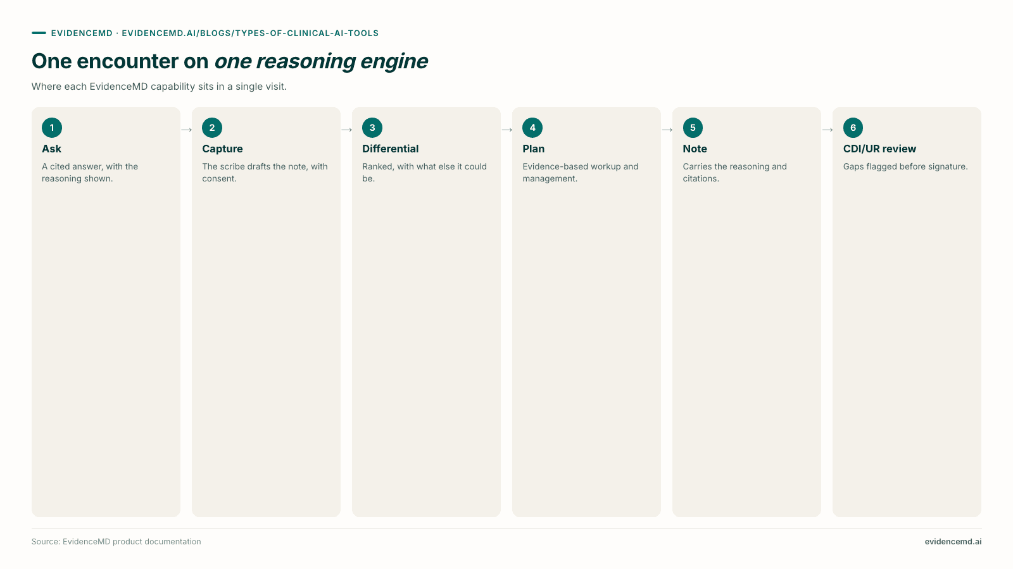Screen dimensions: 1013x569
Task: Click "The scribe drafts the note, with consent."
Action: [265, 173]
